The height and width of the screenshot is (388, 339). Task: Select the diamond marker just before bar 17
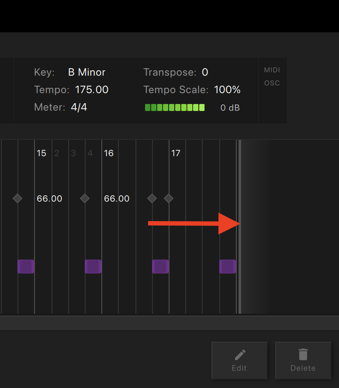[x=152, y=198]
